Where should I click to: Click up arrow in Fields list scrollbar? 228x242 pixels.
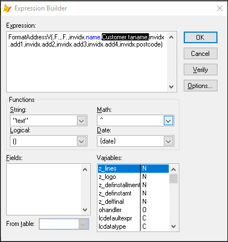click(x=85, y=169)
